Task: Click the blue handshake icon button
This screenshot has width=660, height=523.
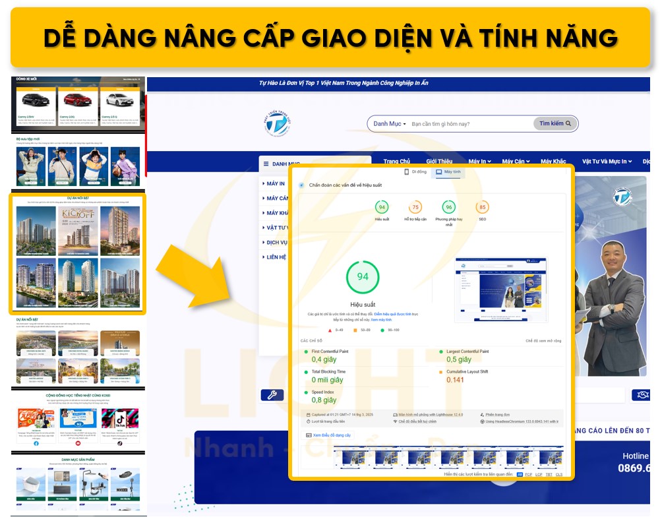Action: click(x=642, y=394)
